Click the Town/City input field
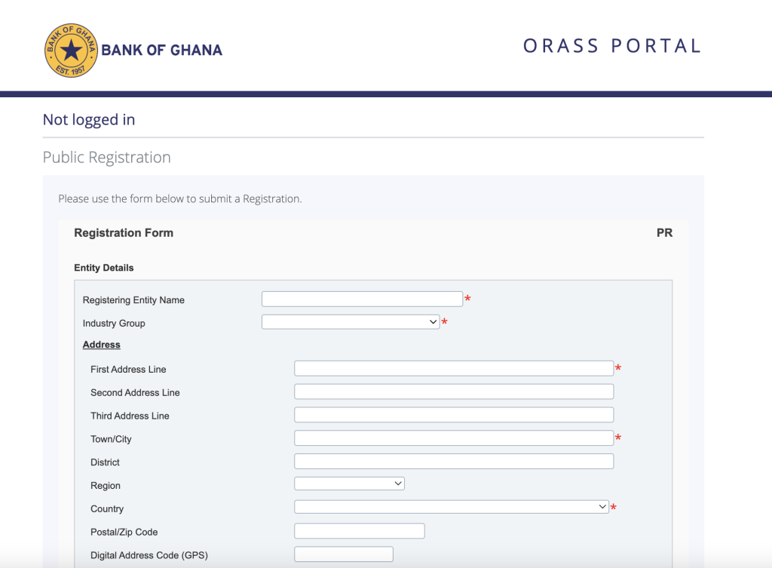The image size is (772, 568). click(454, 439)
